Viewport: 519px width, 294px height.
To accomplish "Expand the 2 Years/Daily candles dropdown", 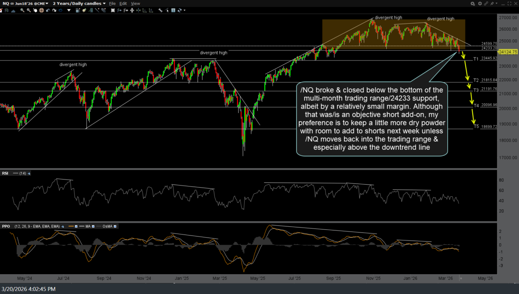I will click(79, 3).
